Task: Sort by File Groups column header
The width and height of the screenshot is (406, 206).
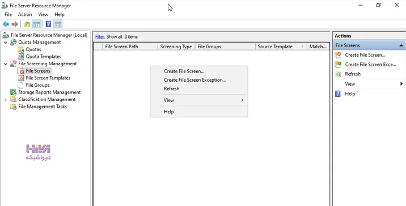Action: (x=225, y=47)
